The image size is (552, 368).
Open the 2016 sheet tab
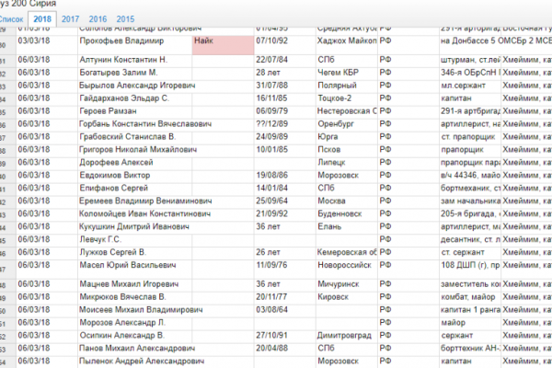pos(98,18)
